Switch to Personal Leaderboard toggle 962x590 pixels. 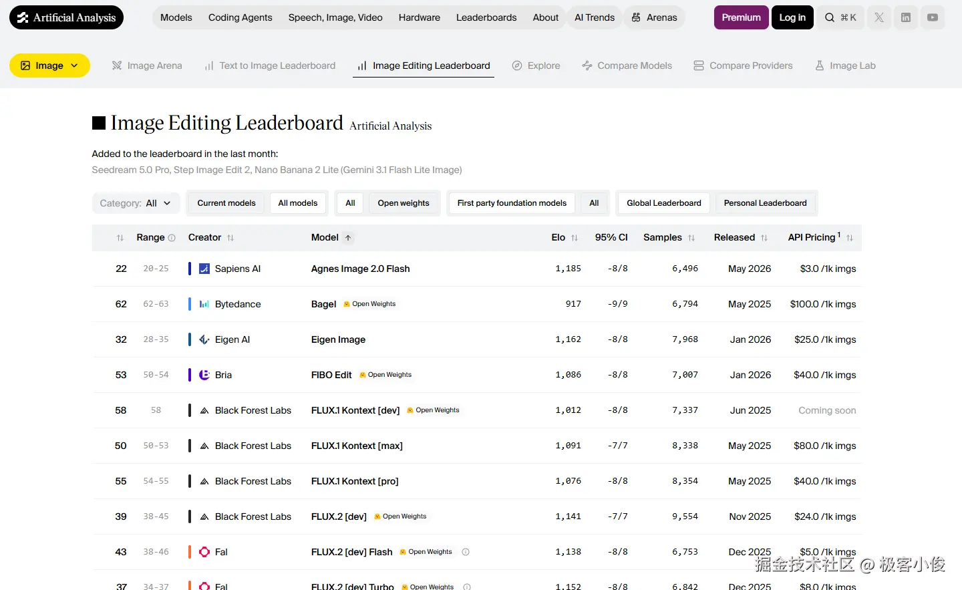tap(765, 203)
